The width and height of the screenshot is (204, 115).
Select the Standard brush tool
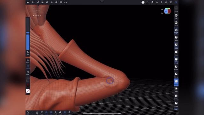coord(176,31)
